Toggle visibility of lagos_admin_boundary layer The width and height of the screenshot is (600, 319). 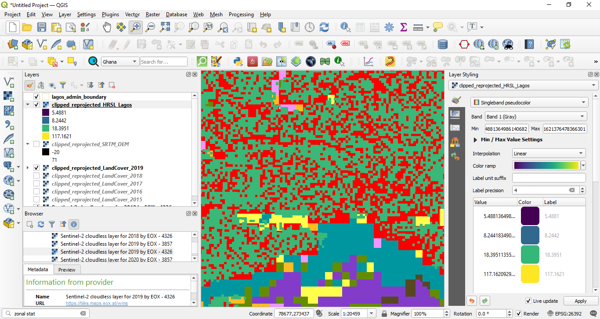tap(36, 97)
